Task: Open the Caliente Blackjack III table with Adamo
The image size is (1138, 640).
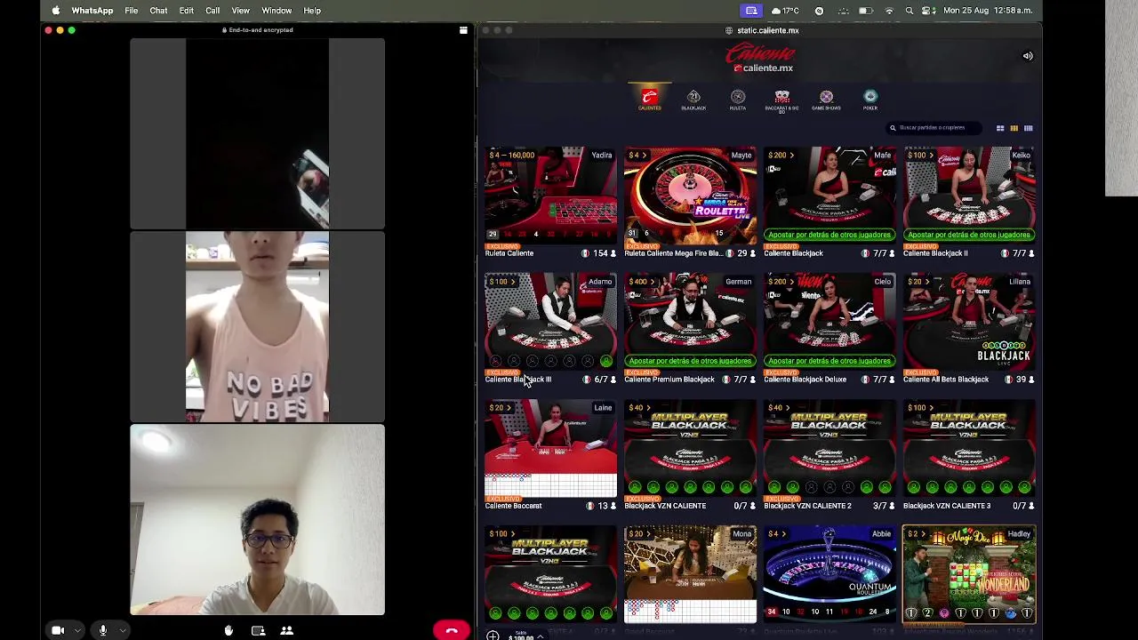Action: 550,322
